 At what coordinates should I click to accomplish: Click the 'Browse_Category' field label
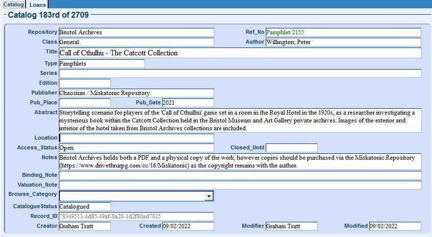(x=32, y=194)
